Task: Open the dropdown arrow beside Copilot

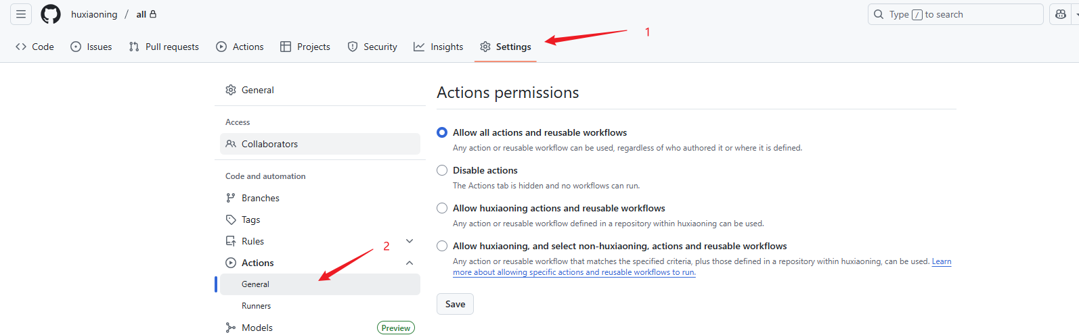Action: (x=1076, y=14)
